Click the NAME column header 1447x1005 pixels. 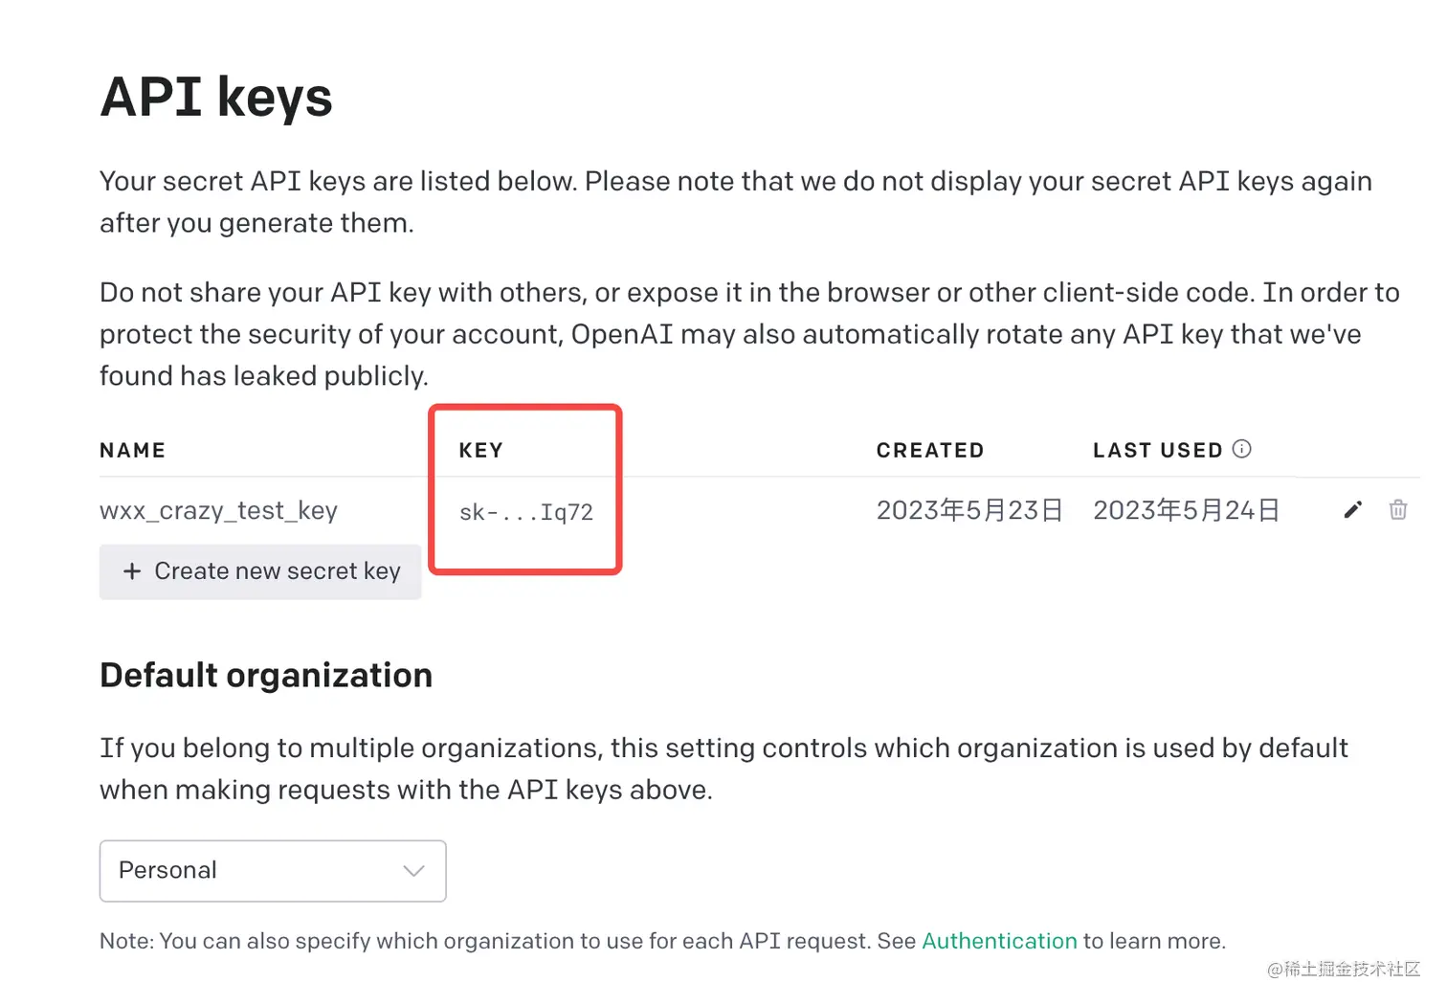(x=133, y=451)
